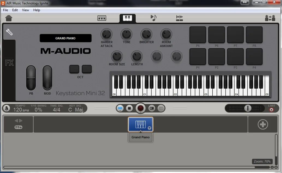Adjust the master volume slider handle
The height and width of the screenshot is (173, 282).
click(x=248, y=108)
